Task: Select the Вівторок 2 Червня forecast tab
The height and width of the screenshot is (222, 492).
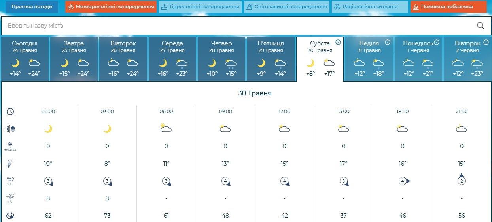Action: pos(467,59)
